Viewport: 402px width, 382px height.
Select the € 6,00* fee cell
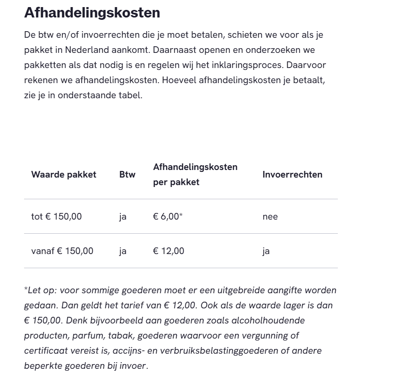click(167, 216)
